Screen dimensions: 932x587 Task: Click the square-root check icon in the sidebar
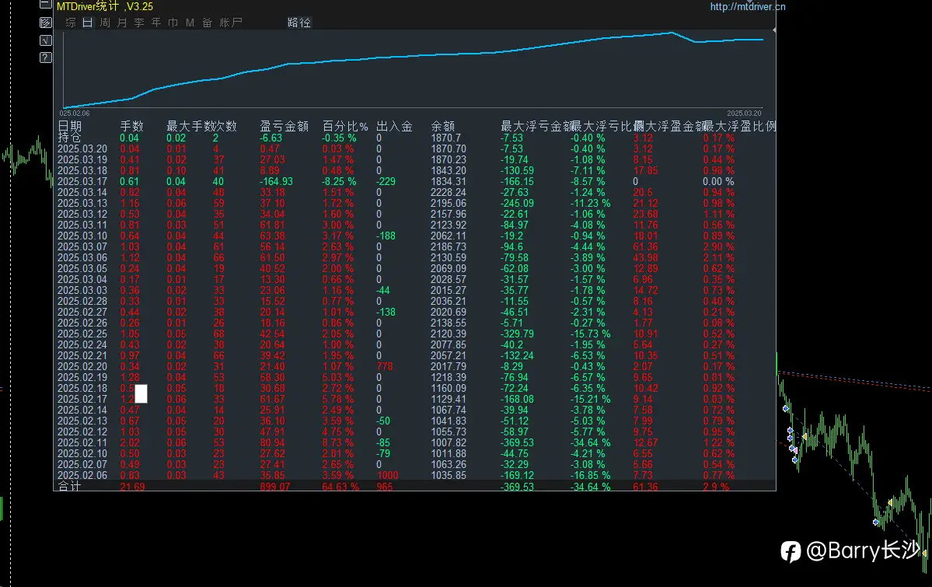[x=46, y=40]
